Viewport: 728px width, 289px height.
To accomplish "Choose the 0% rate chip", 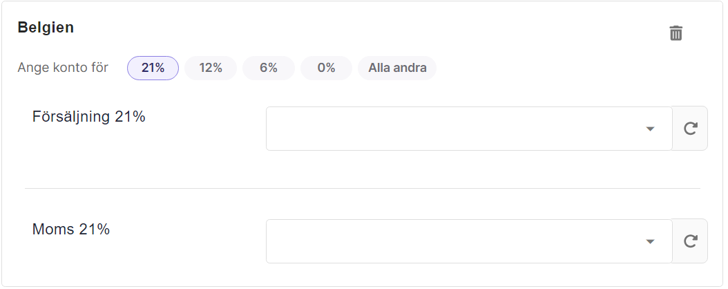I will click(x=327, y=68).
